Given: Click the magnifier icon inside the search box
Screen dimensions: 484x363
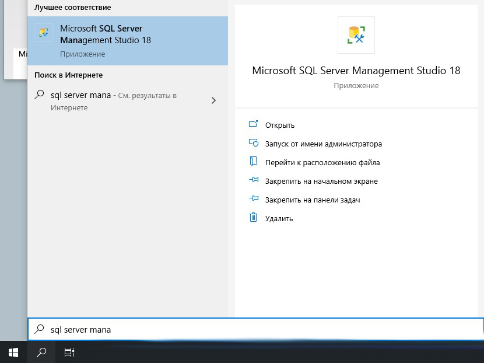Looking at the screenshot, I should pos(40,329).
